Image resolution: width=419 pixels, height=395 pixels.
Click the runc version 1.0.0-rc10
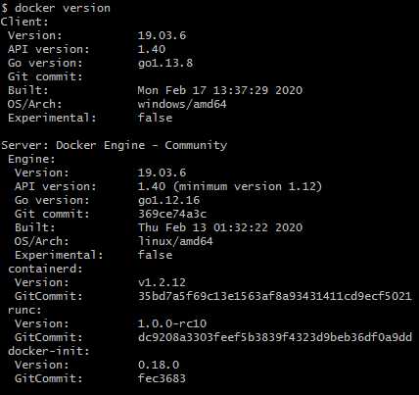pyautogui.click(x=172, y=323)
